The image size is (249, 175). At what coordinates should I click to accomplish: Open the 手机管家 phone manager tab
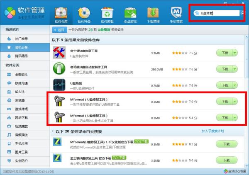[176, 15]
